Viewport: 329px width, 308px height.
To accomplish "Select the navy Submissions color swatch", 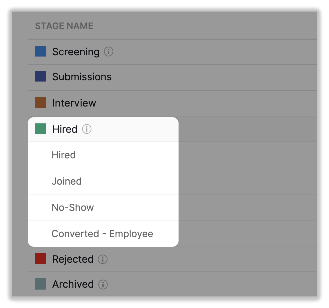I will 41,77.
